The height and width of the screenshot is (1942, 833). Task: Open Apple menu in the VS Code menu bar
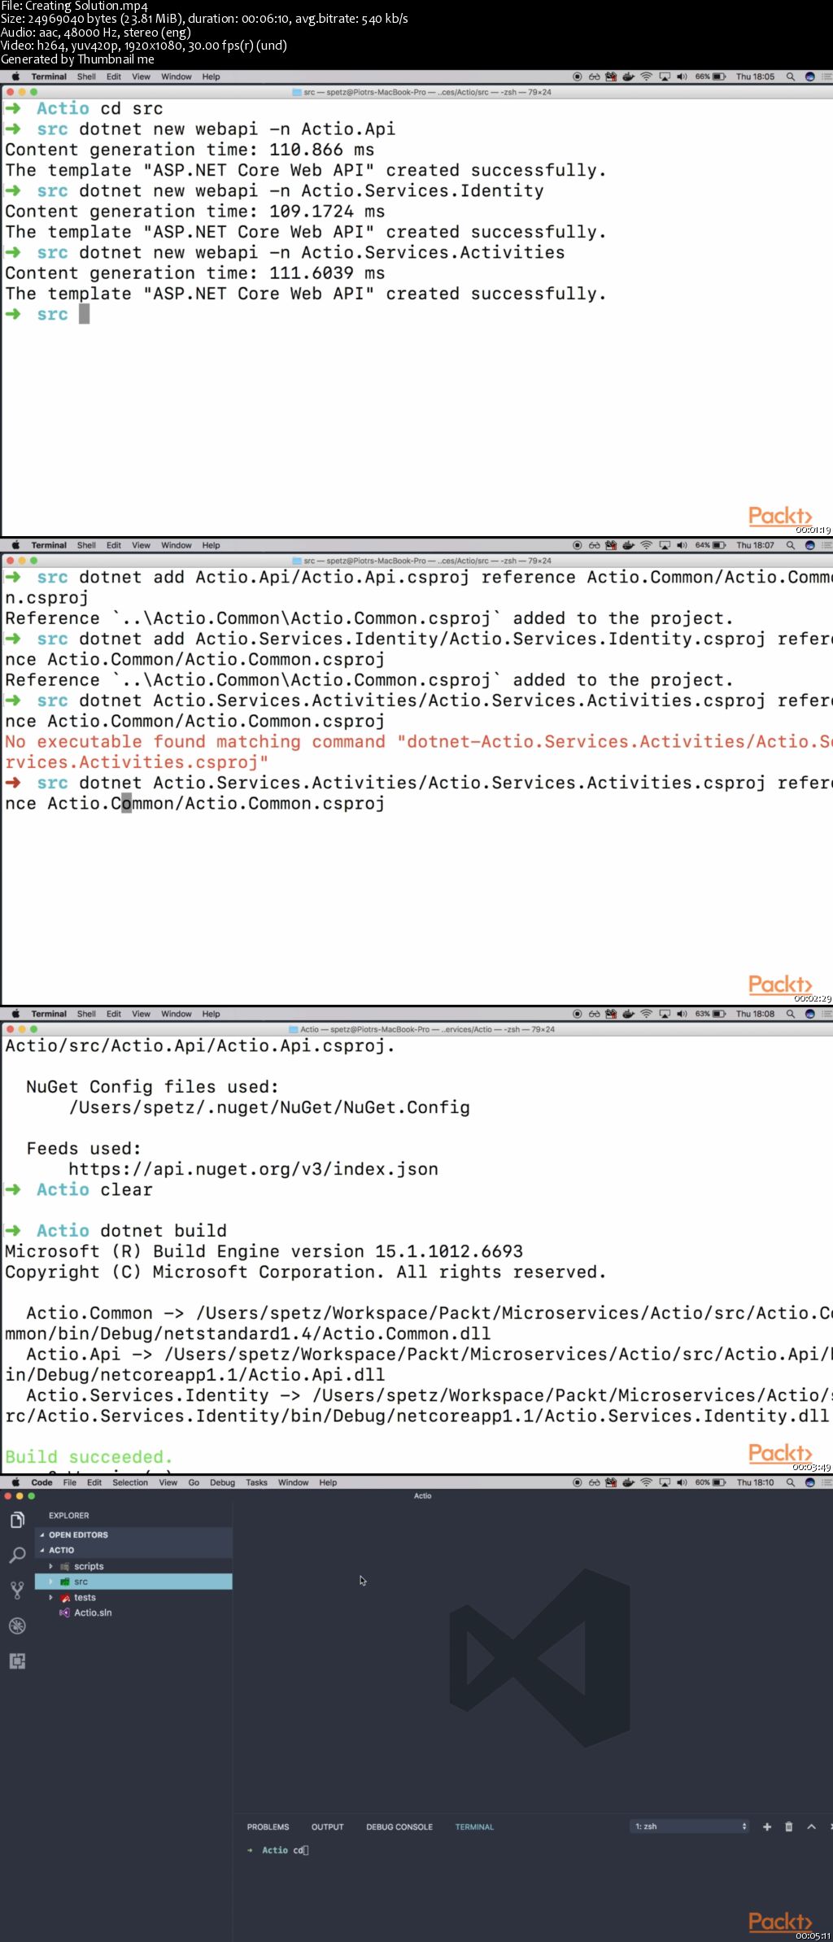[15, 1482]
